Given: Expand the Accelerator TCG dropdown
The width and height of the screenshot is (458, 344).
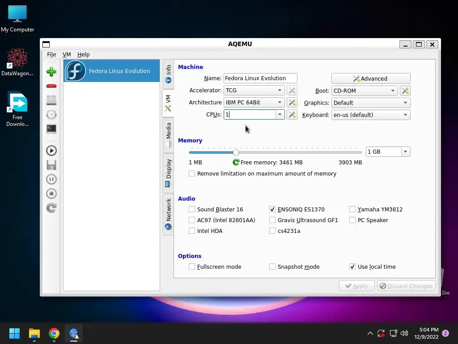Looking at the screenshot, I should [254, 90].
